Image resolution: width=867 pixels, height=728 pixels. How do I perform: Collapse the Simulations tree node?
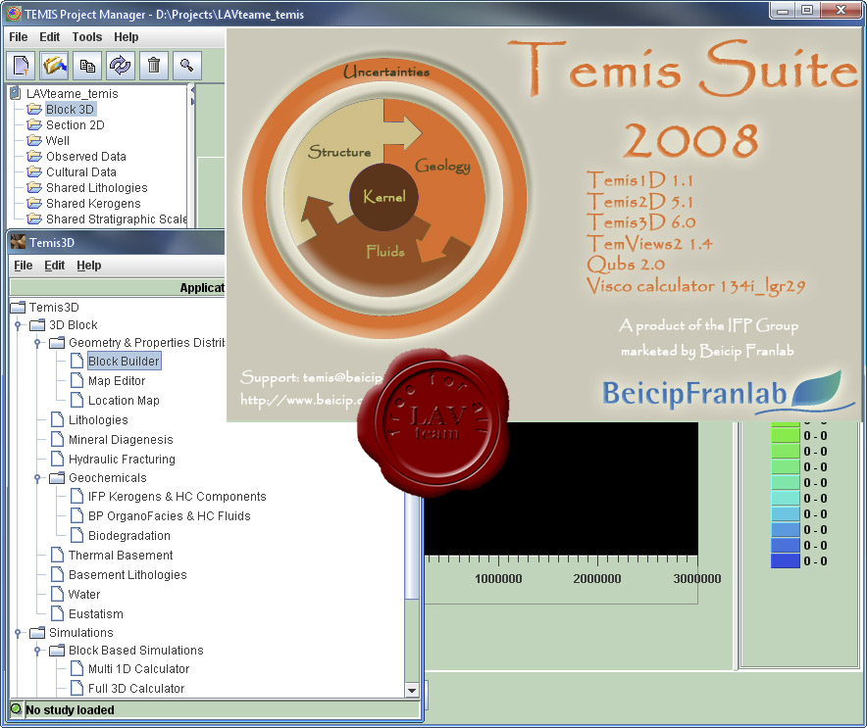click(18, 632)
